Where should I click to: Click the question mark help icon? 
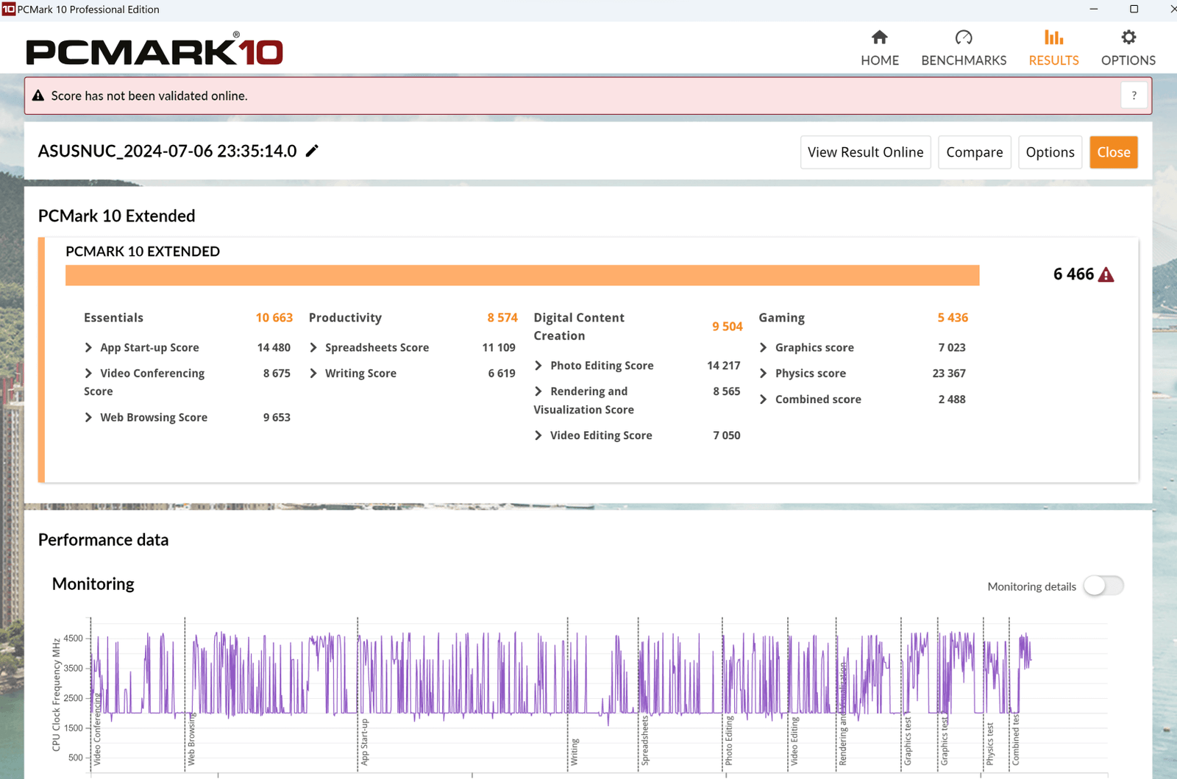point(1134,96)
